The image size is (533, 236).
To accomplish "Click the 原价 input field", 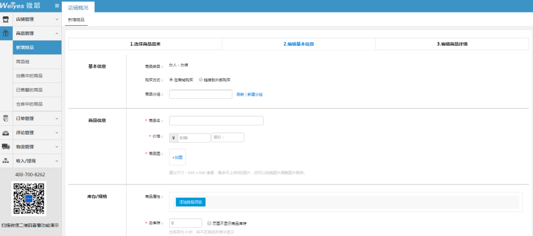I will 228,137.
